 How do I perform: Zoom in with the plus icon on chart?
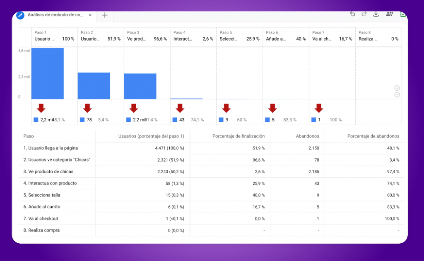[397, 88]
